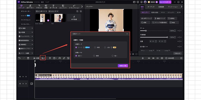Select the 粗い split level radio button
This screenshot has width=201, height=100.
pyautogui.click(x=113, y=56)
